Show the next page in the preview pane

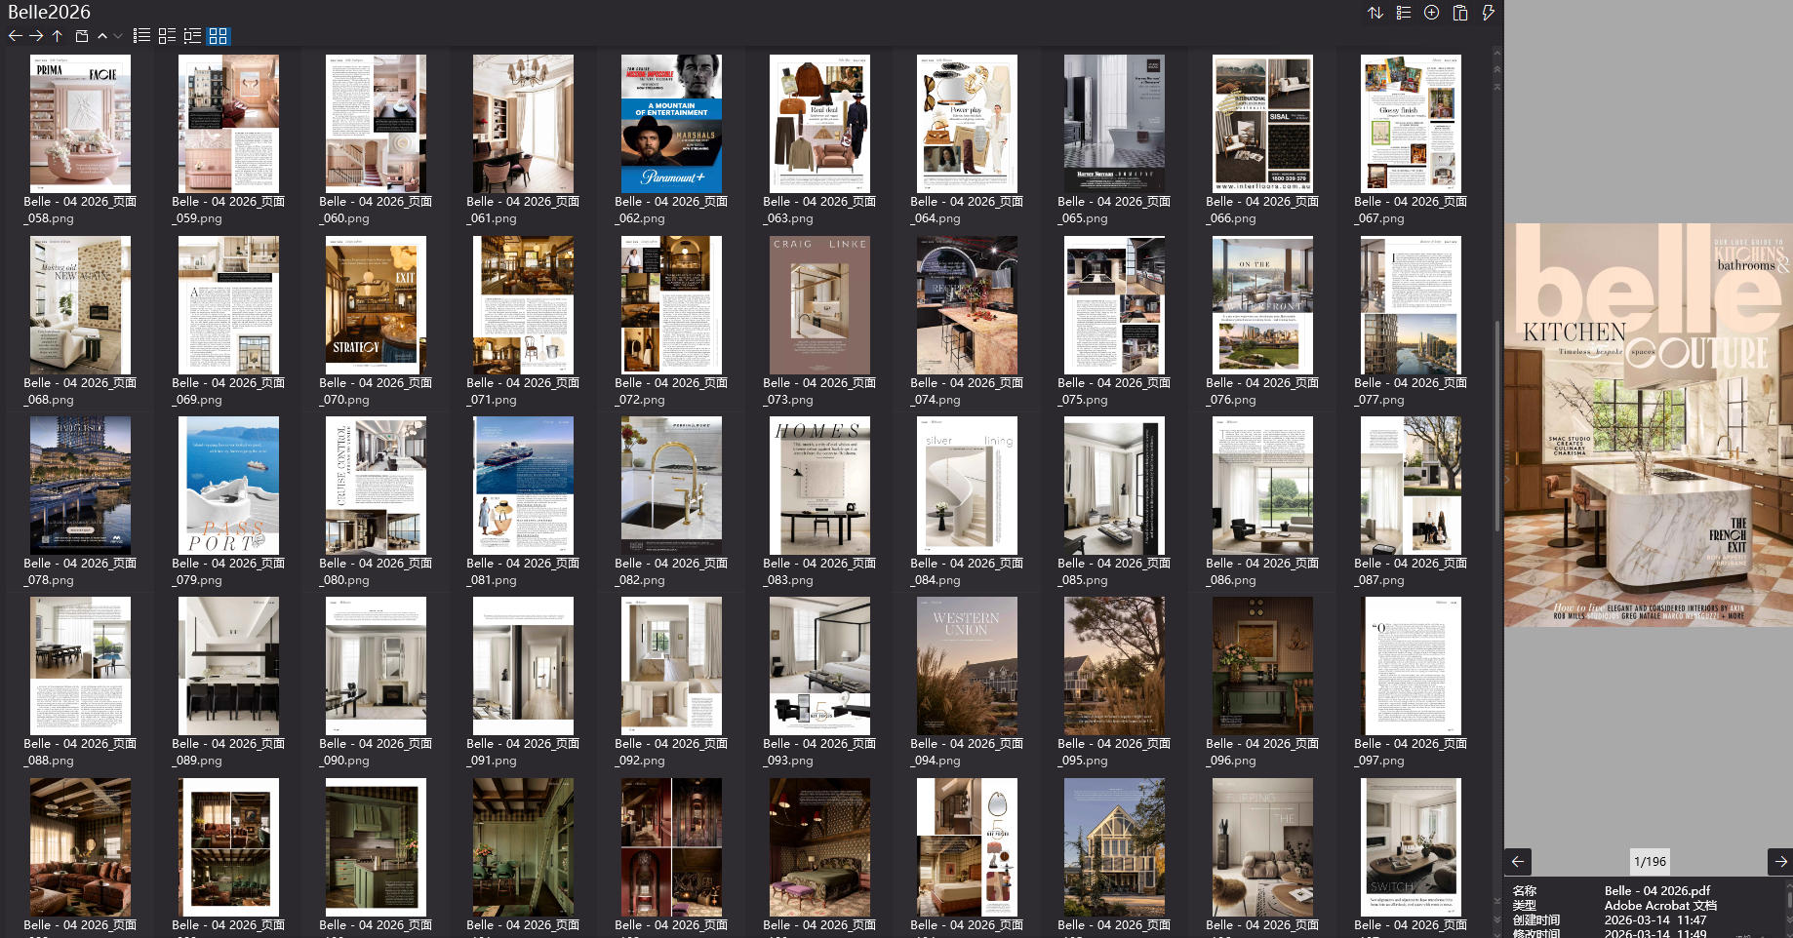tap(1780, 862)
